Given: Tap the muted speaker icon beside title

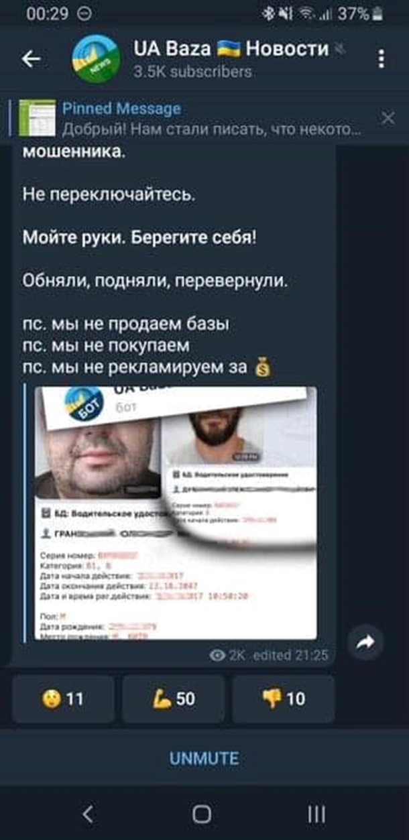Looking at the screenshot, I should [339, 49].
